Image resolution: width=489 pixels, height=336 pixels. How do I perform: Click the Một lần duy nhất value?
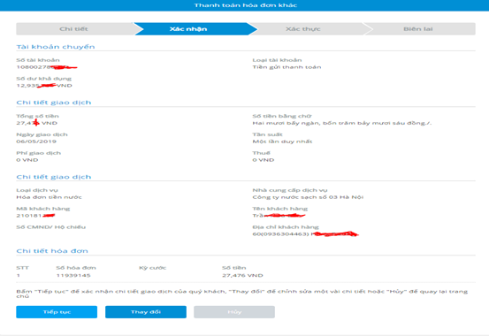point(282,141)
